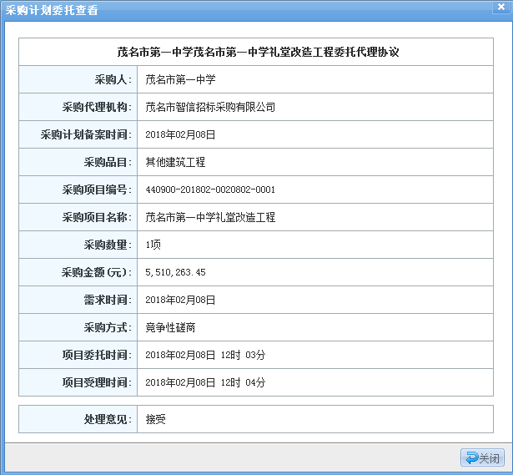
Task: Close the dialog with the title bar X
Action: coord(500,8)
